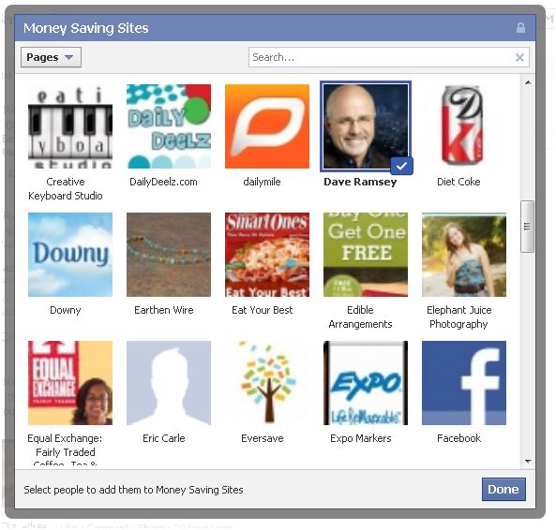The image size is (556, 530).
Task: Select the Eversave tree logo tile
Action: coord(267,383)
